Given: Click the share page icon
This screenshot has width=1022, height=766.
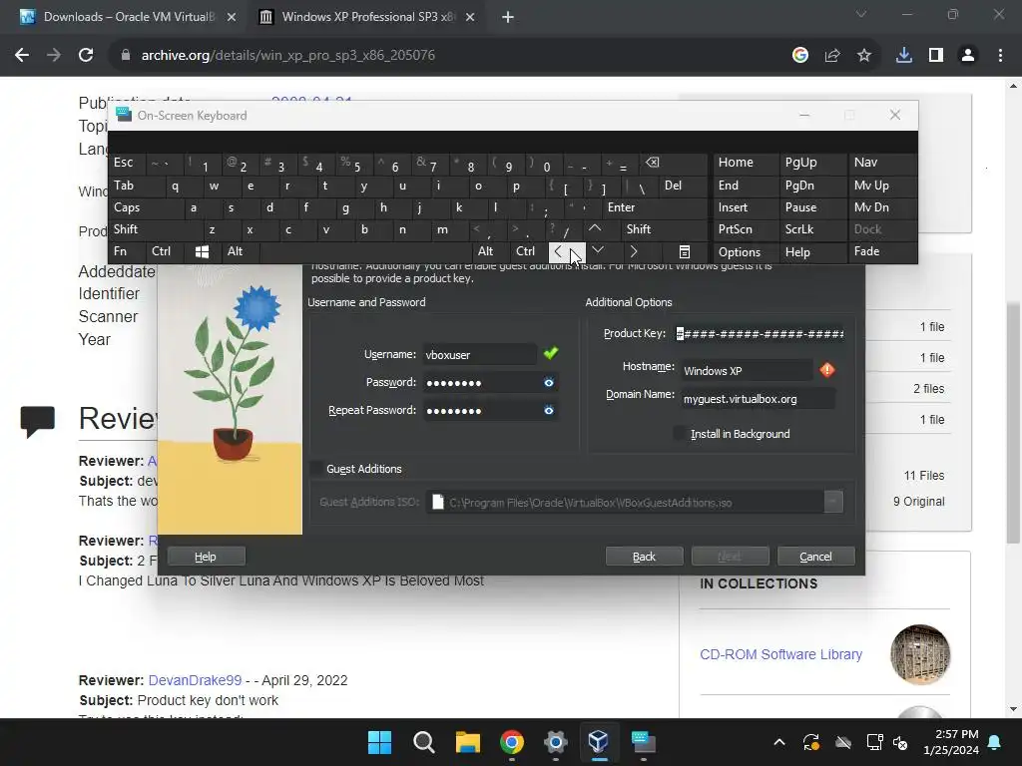Looking at the screenshot, I should [832, 56].
